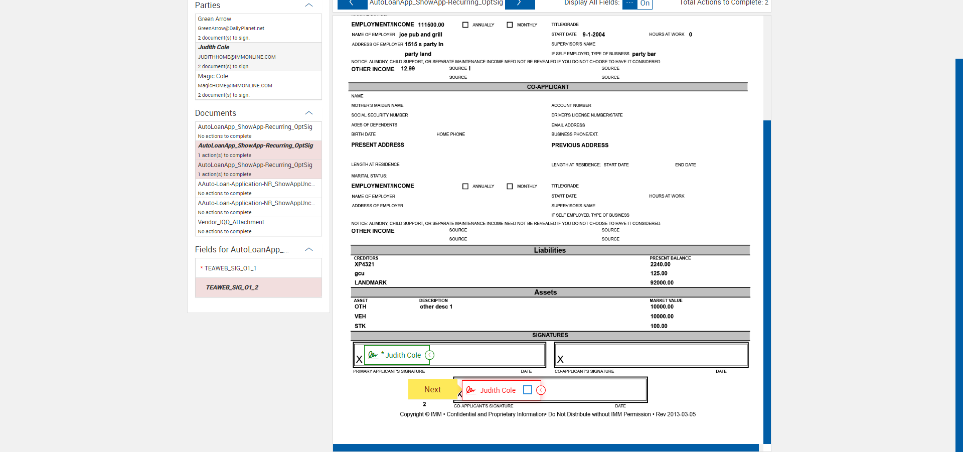Viewport: 963px width, 452px height.
Task: Click the asset description 'other desc 1'
Action: 436,307
